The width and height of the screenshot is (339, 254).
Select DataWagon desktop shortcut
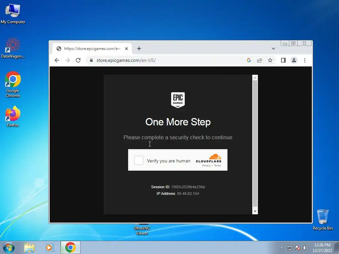tap(13, 48)
